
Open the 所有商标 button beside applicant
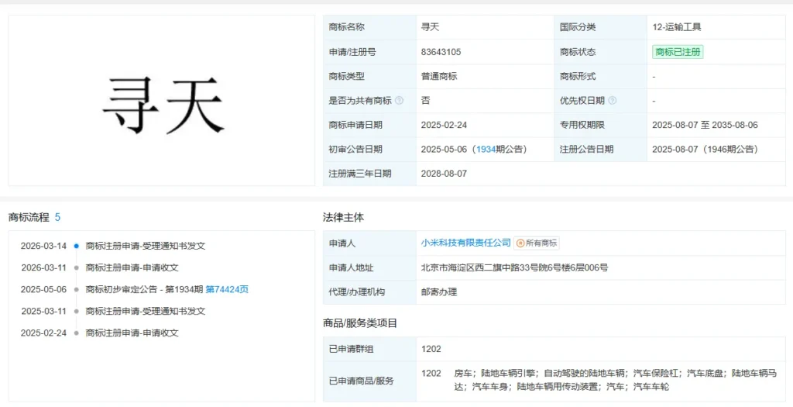537,243
